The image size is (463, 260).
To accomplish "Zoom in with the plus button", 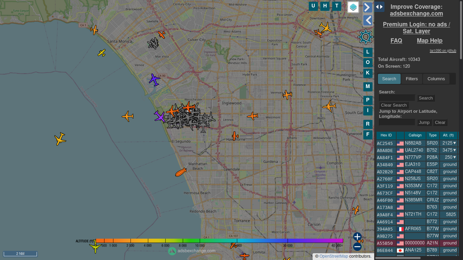I will pos(357,237).
